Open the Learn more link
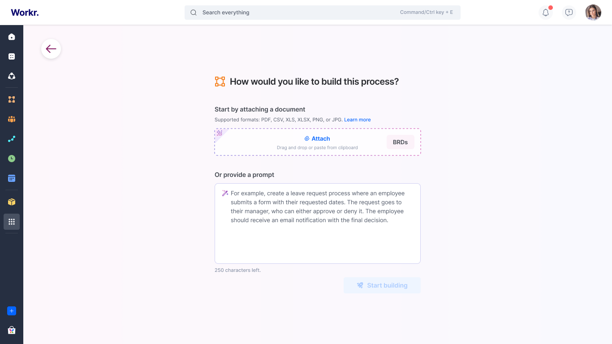Viewport: 612px width, 344px height. pos(357,120)
